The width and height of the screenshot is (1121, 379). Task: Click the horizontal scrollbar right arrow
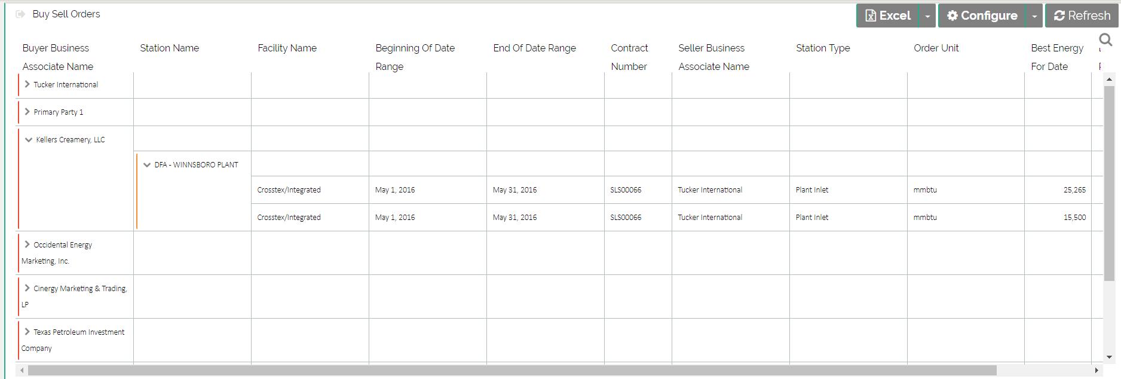(x=1097, y=371)
